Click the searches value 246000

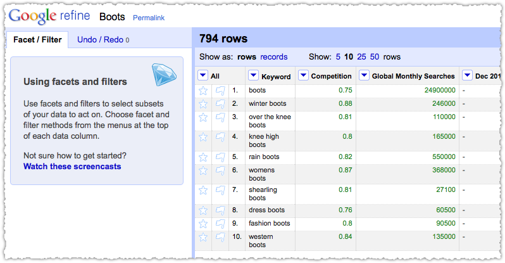[444, 103]
